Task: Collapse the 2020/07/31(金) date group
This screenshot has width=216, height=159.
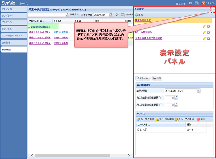Action: pyautogui.click(x=29, y=27)
